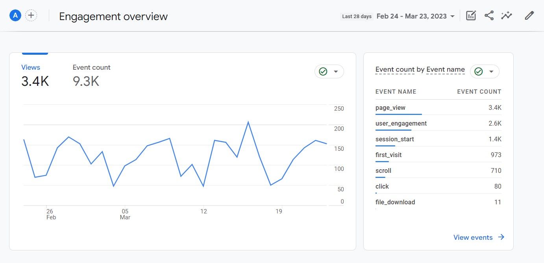Screen dimensions: 544x263
Task: Click the data quality badge on the Event count card
Action: 478,71
